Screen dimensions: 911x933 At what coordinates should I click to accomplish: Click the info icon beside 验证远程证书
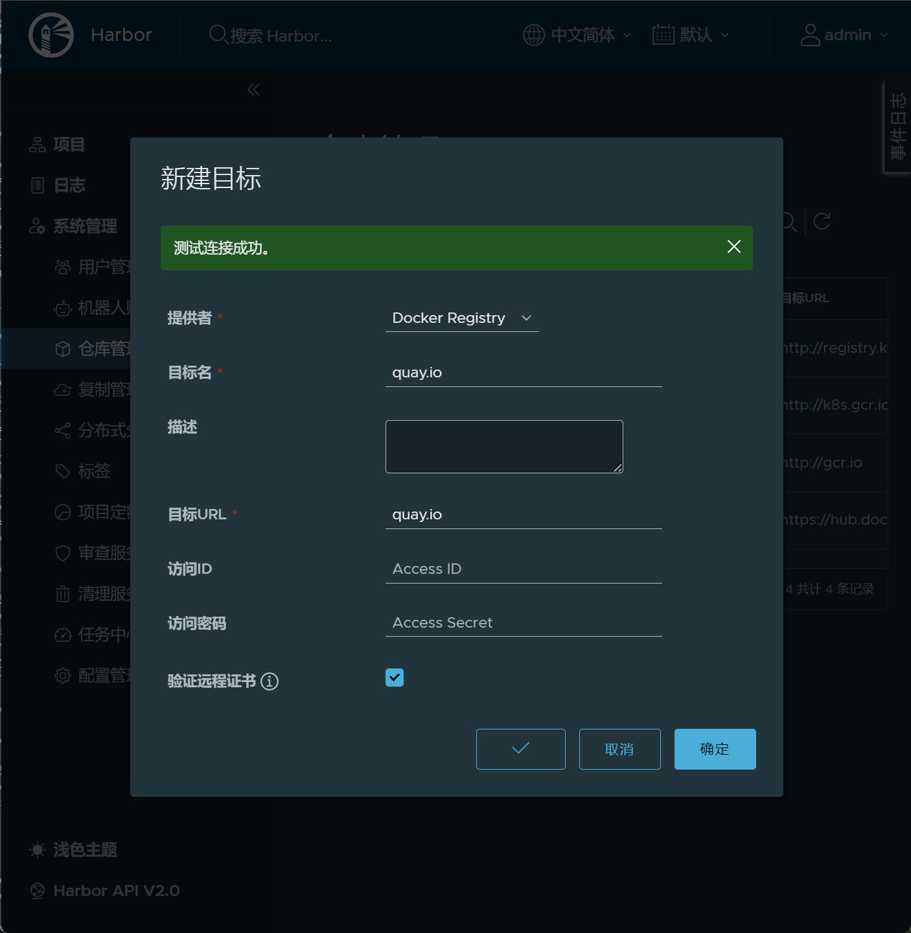[x=270, y=681]
